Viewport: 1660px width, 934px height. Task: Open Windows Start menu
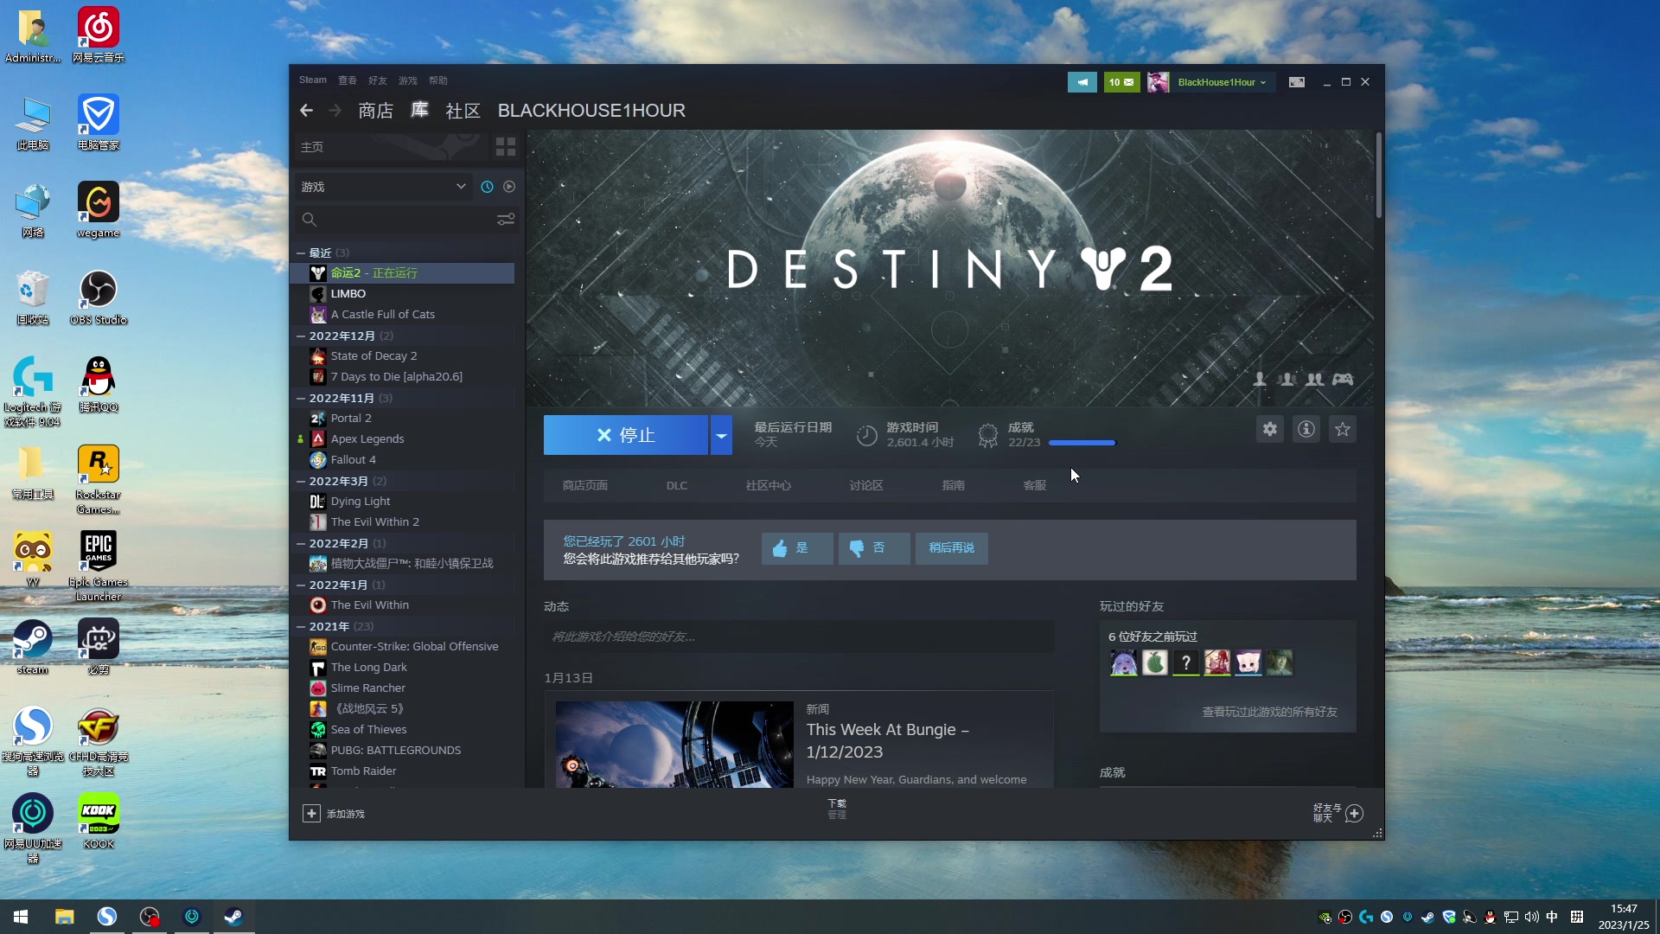click(21, 917)
